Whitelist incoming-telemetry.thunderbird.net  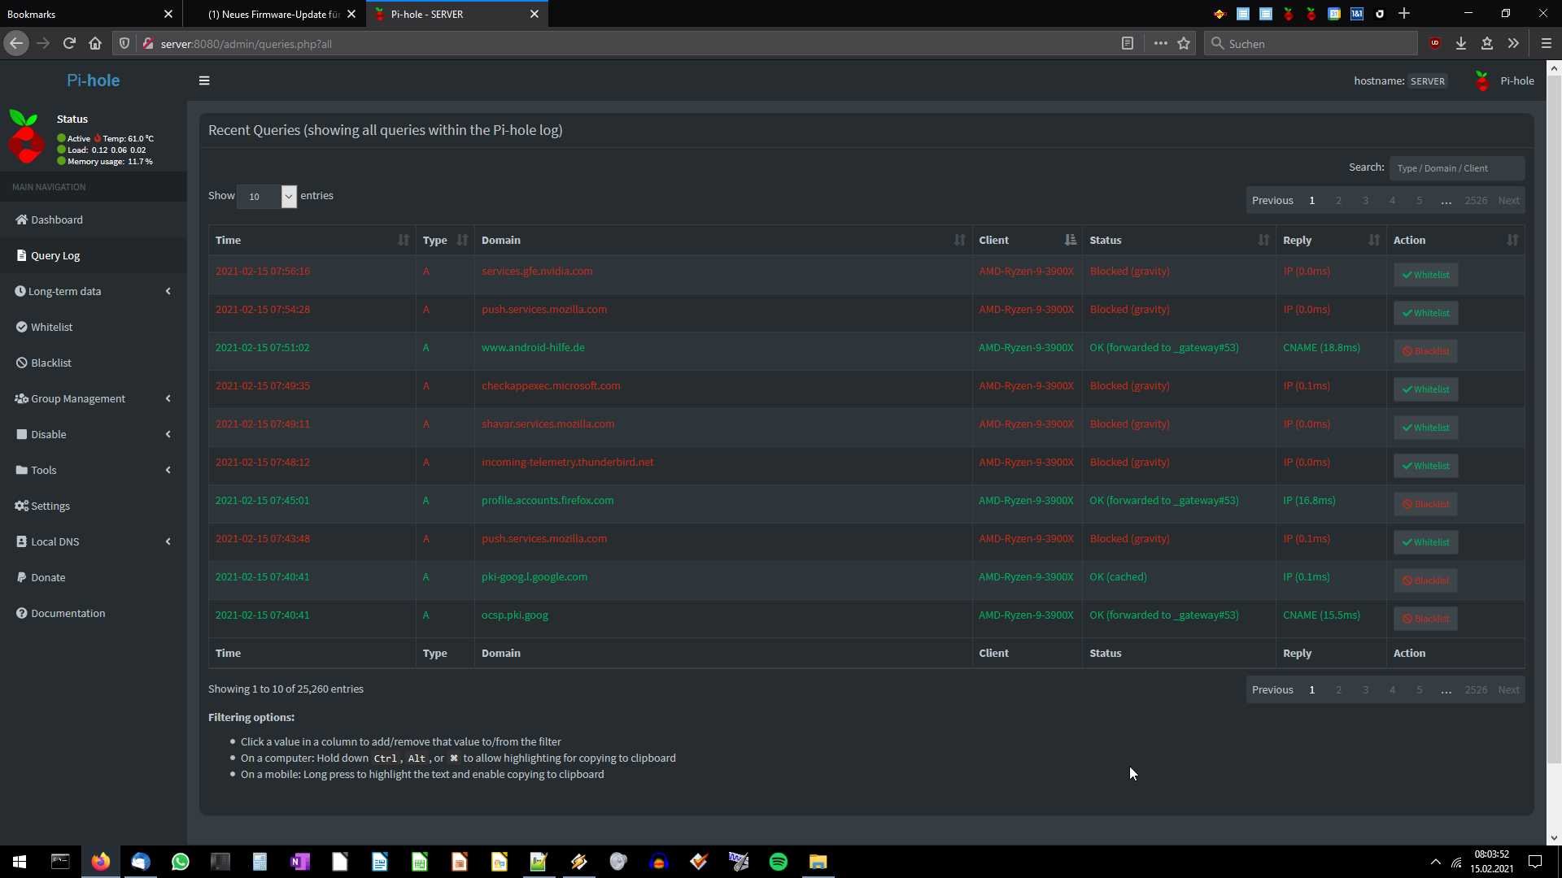(x=1425, y=466)
